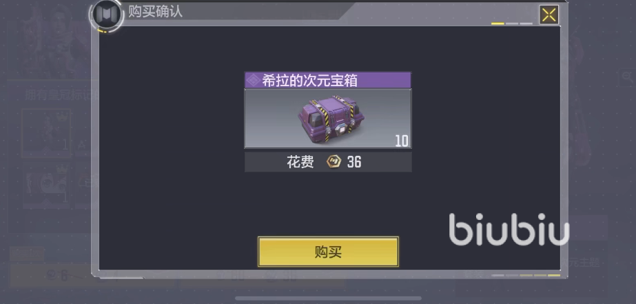Image resolution: width=636 pixels, height=304 pixels.
Task: Click the 花费 cost label
Action: (x=300, y=163)
